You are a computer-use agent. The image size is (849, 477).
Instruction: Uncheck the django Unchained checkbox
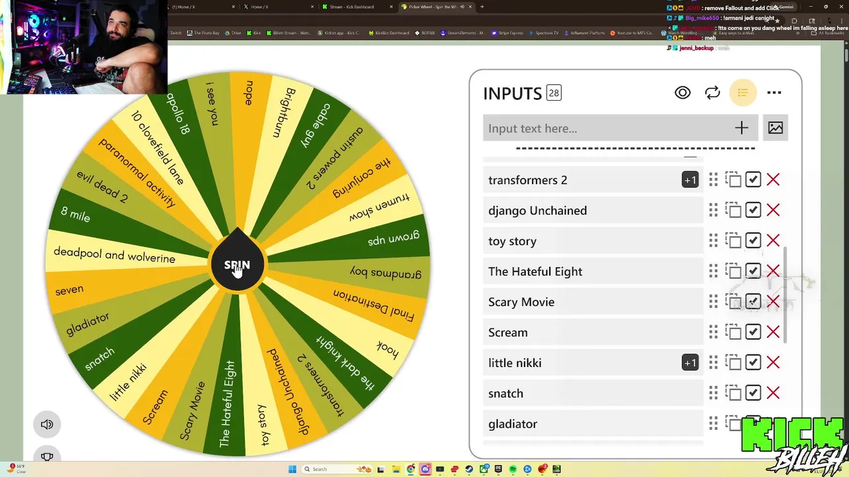click(x=753, y=210)
